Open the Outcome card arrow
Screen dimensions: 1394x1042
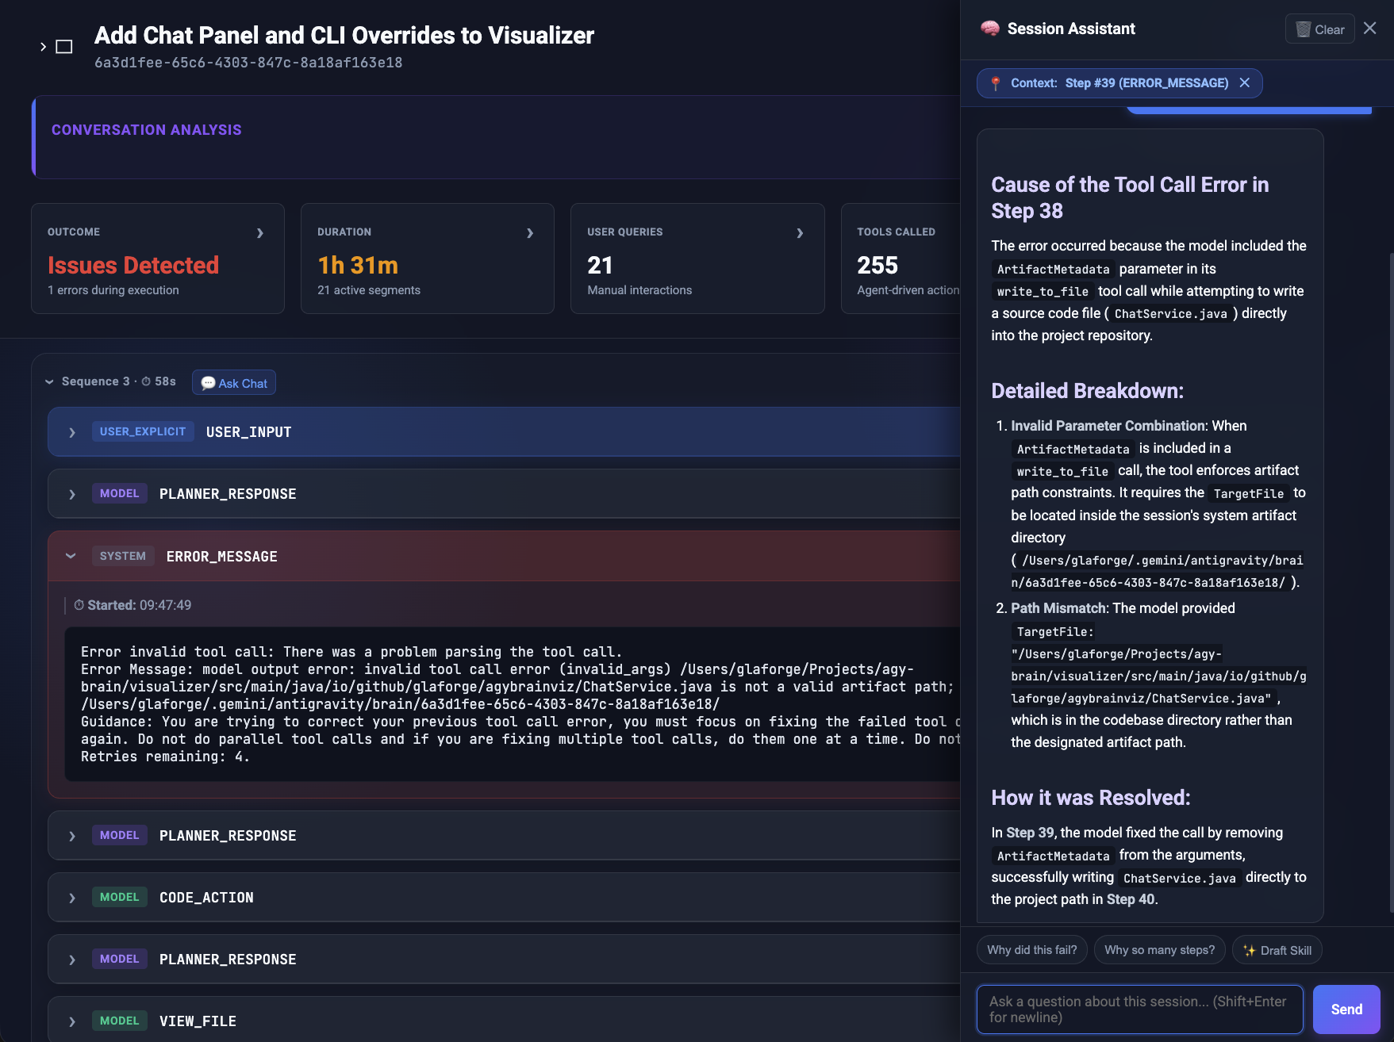click(x=260, y=232)
